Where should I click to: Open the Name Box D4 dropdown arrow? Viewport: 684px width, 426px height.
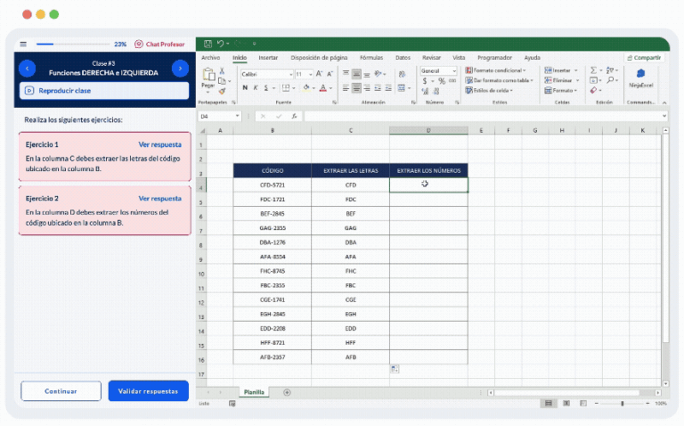237,116
